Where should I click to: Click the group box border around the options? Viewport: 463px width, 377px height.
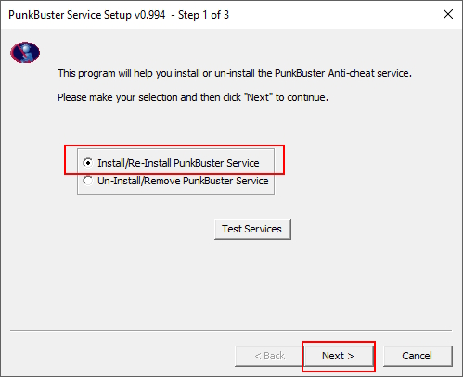175,194
